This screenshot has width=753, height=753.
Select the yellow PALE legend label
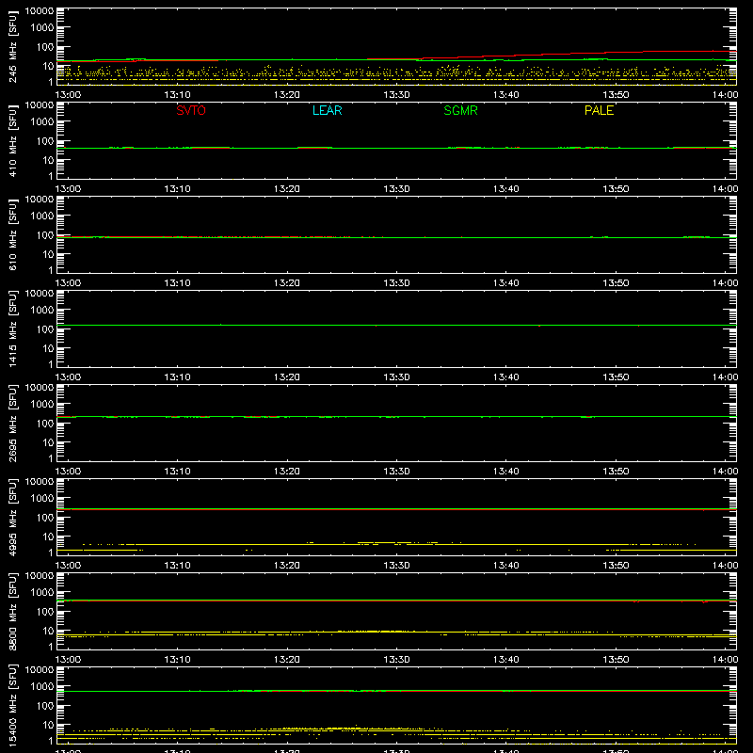(599, 110)
